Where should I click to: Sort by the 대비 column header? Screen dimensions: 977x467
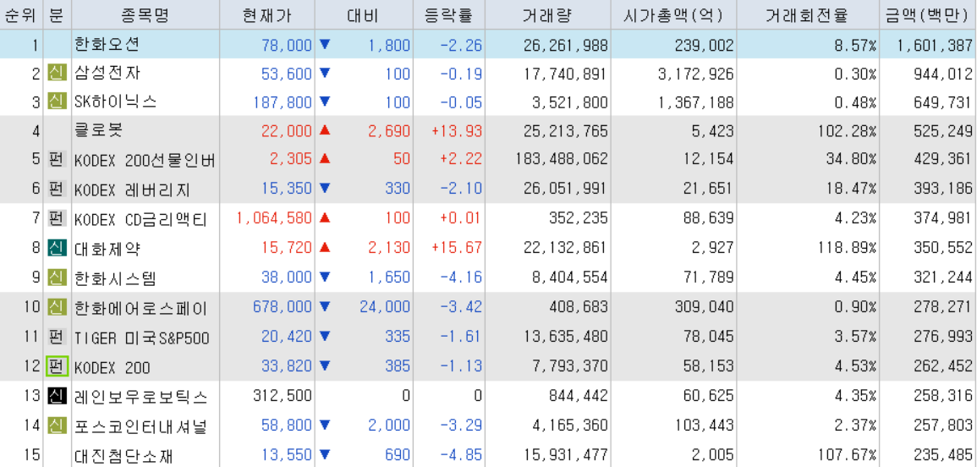364,15
